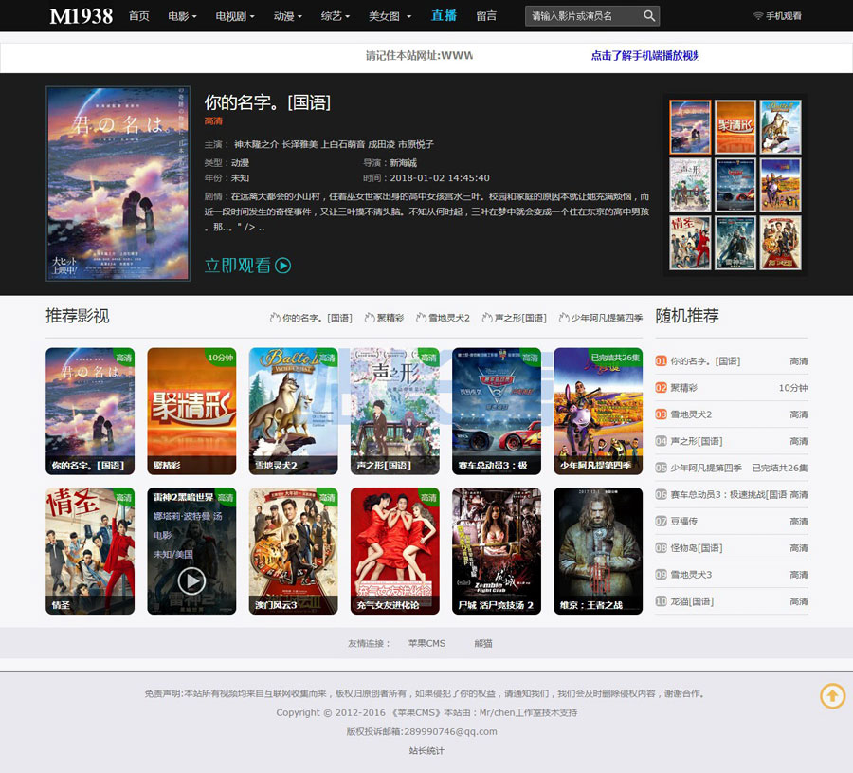Click the 首页 navigation item
This screenshot has height=773, width=853.
click(x=139, y=16)
